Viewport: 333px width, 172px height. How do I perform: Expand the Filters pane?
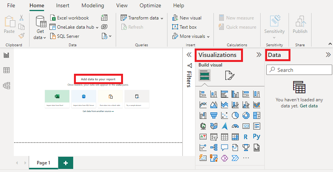[189, 55]
